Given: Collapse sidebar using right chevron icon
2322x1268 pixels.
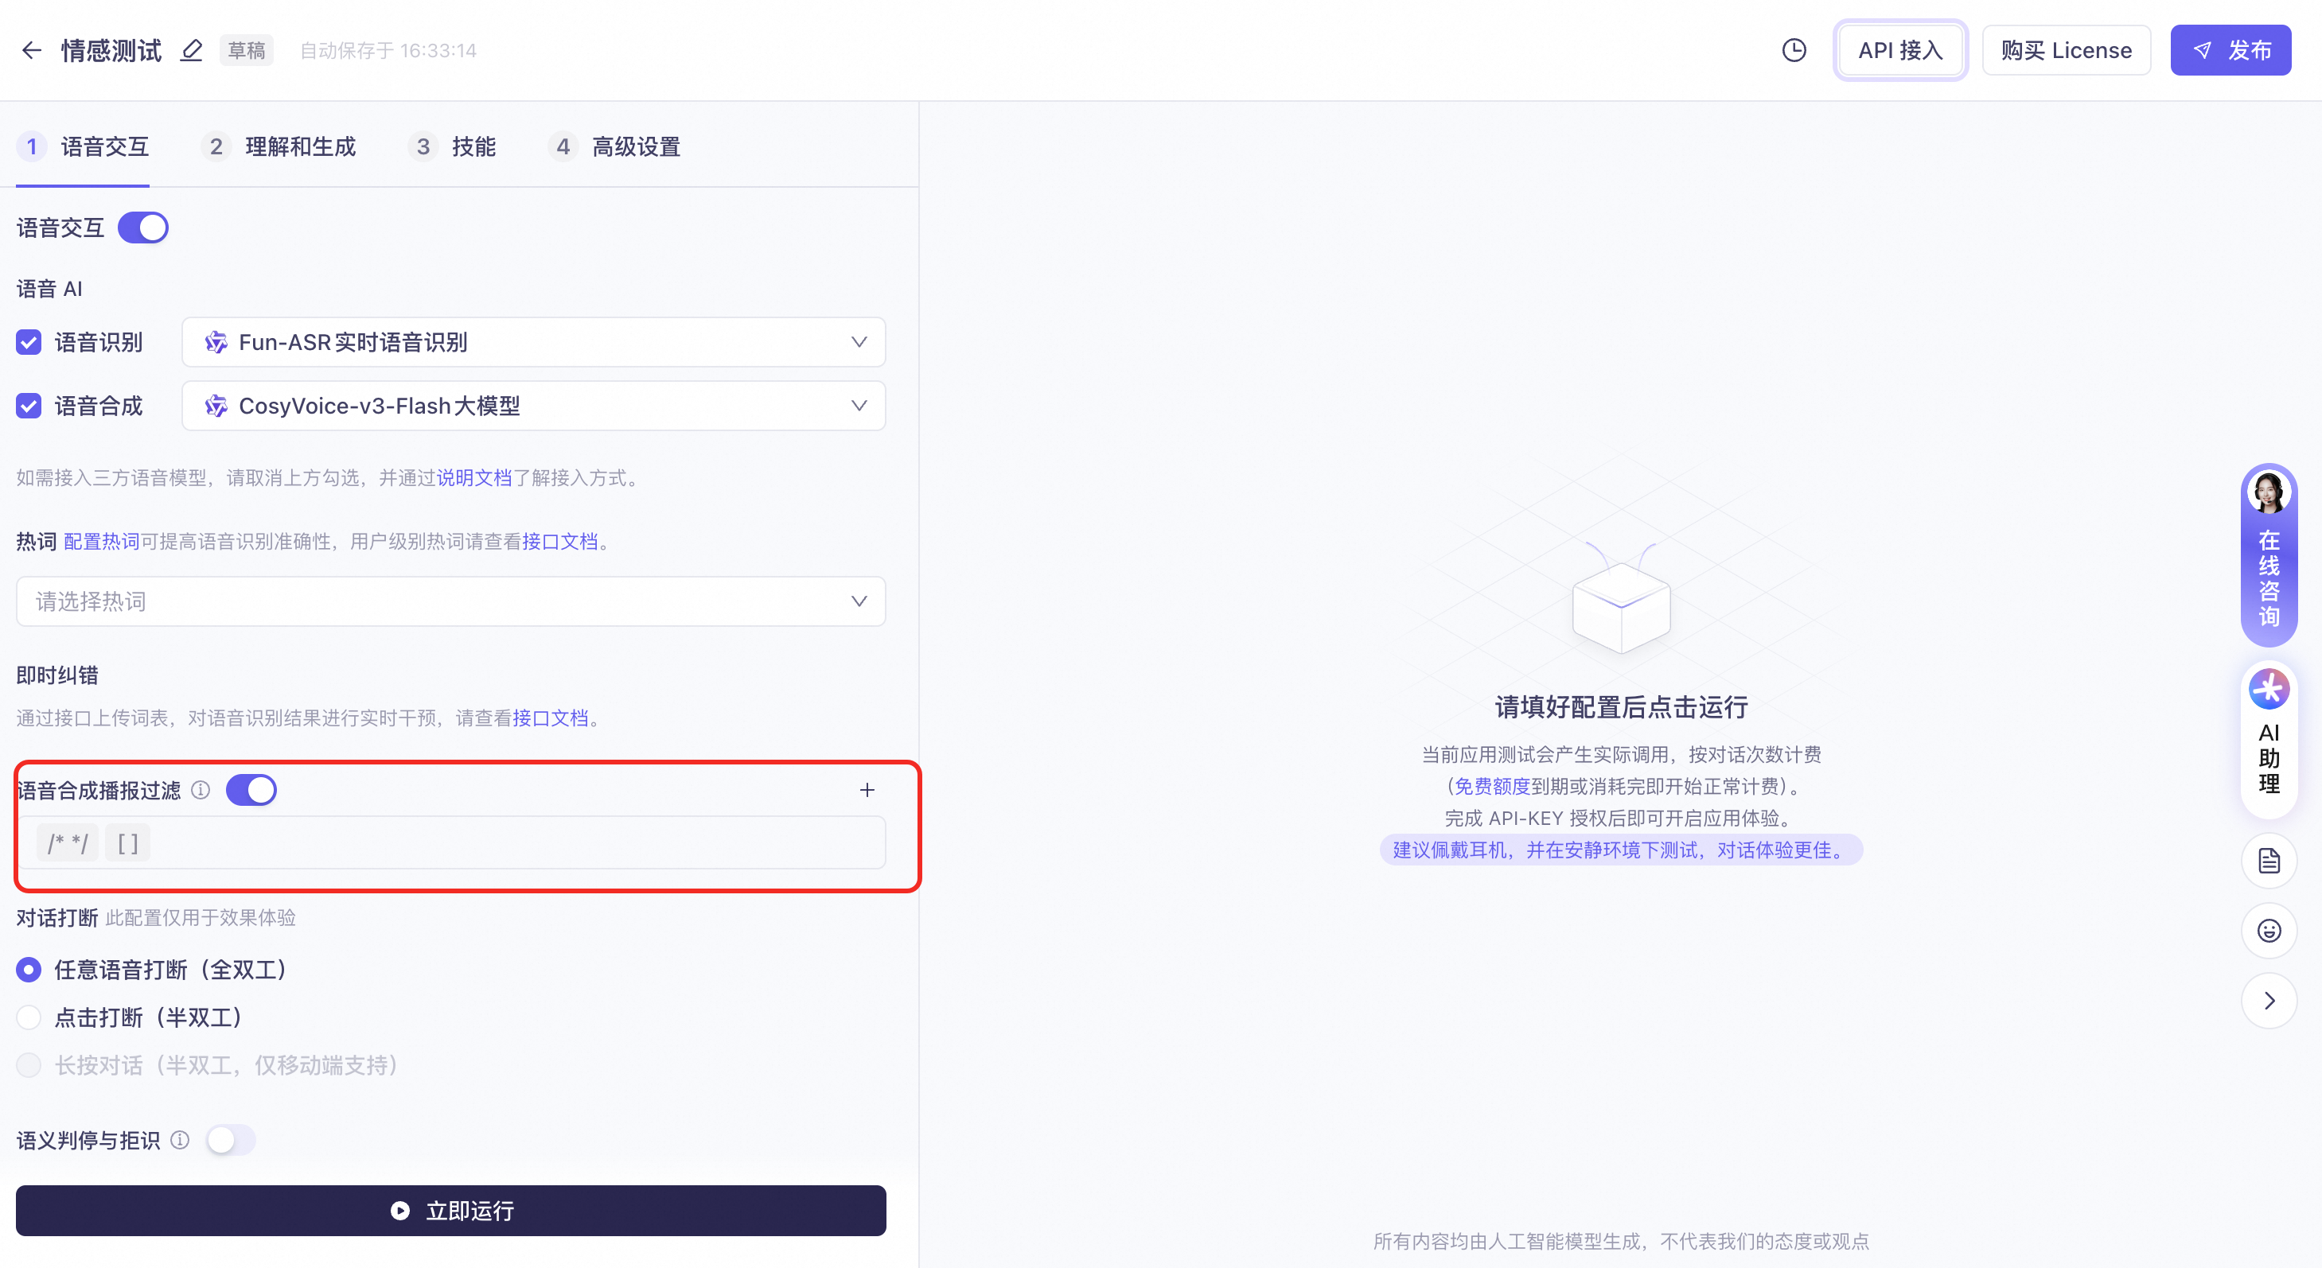Looking at the screenshot, I should 2268,1001.
